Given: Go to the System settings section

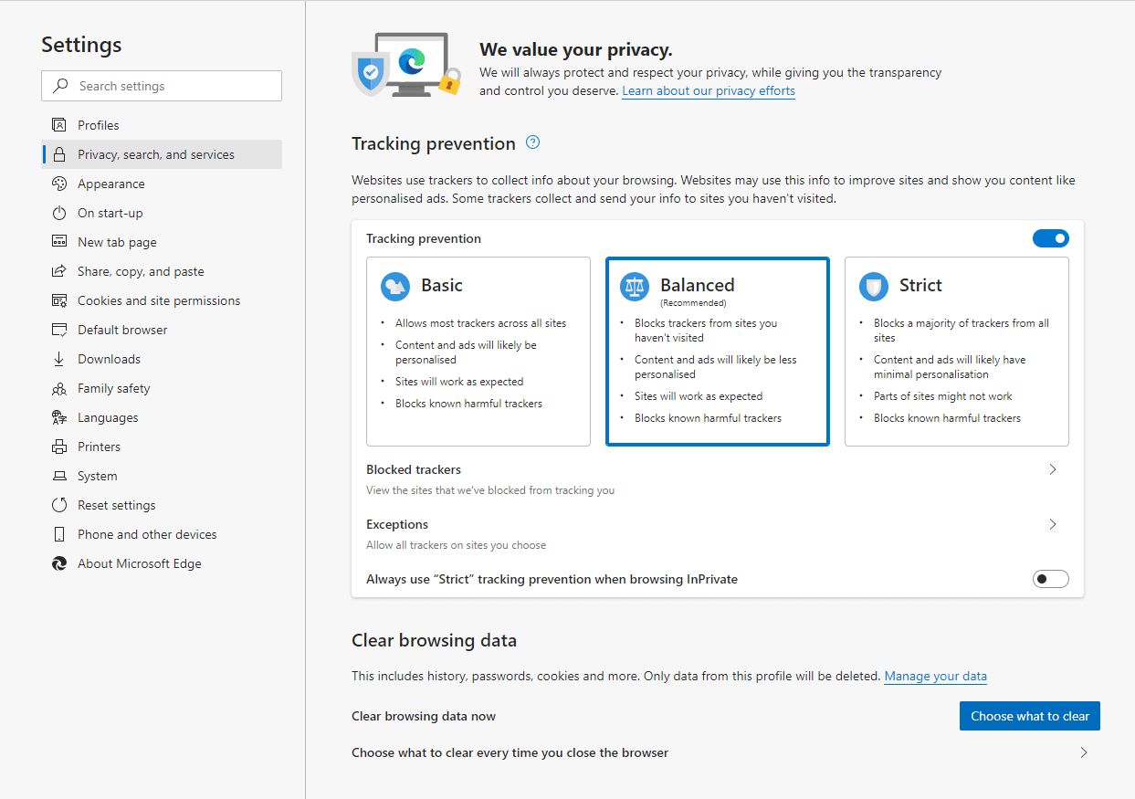Looking at the screenshot, I should click(97, 476).
